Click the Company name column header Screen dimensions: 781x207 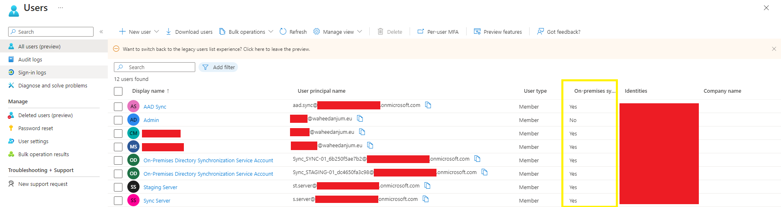(722, 91)
